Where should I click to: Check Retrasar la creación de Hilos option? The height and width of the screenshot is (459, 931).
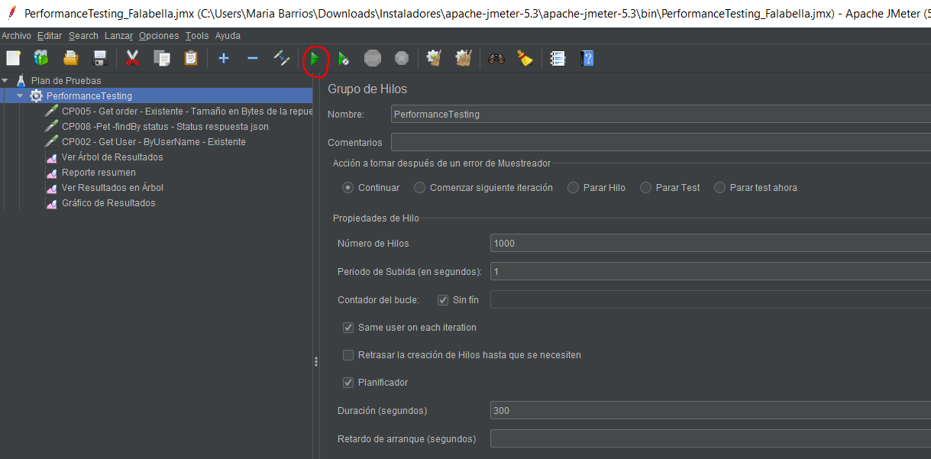[348, 354]
